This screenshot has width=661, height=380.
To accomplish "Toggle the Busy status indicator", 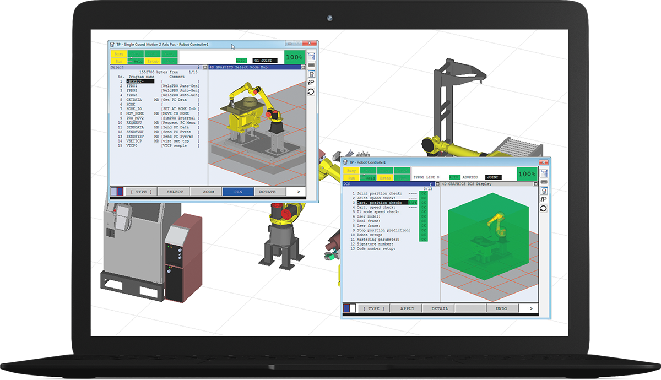I will 118,55.
